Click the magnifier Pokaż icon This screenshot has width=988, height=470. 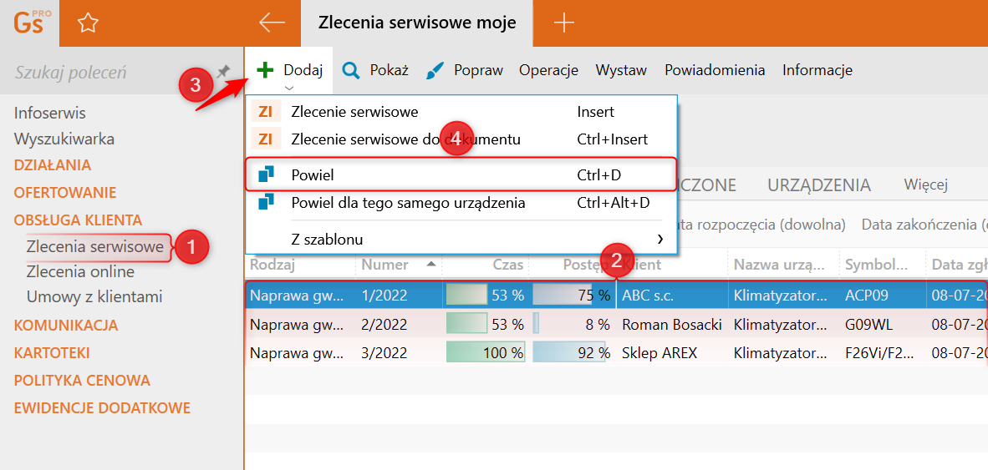pos(352,70)
